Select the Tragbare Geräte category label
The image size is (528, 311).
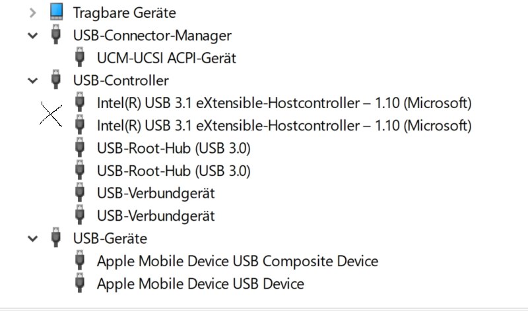point(125,13)
